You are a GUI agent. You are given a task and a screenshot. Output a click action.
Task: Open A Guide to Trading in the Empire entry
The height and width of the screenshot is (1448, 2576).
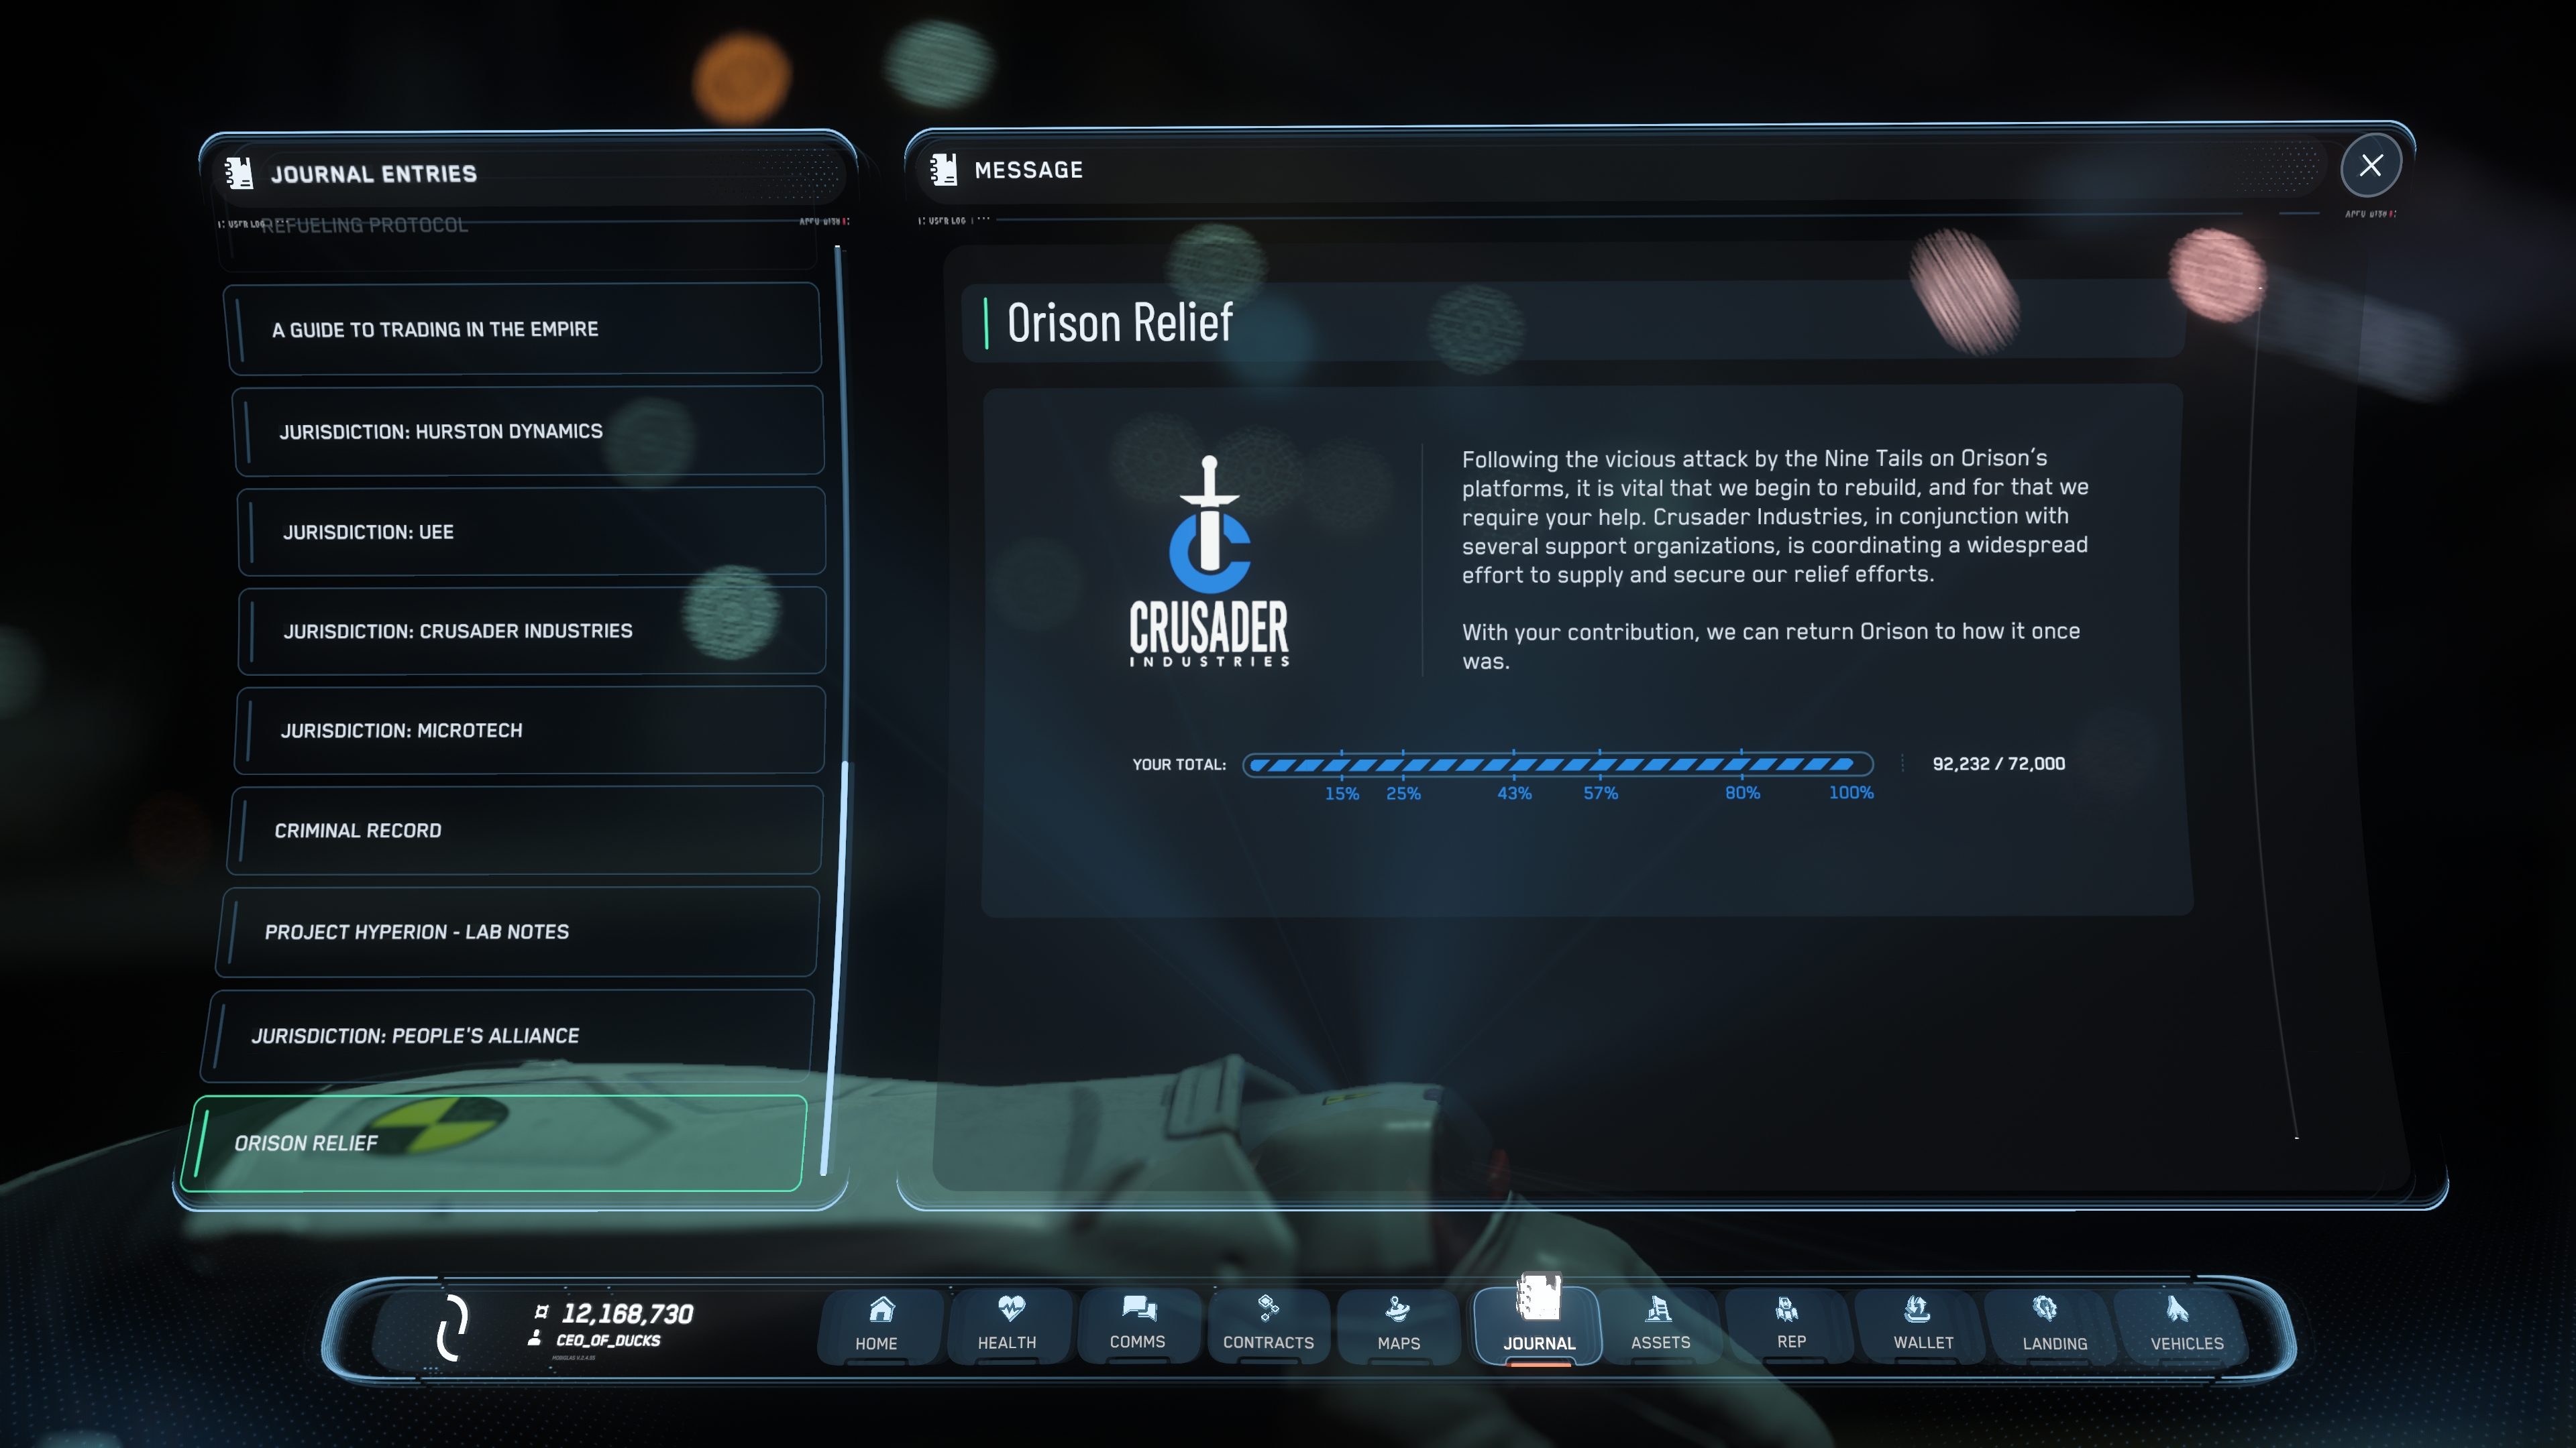[524, 328]
